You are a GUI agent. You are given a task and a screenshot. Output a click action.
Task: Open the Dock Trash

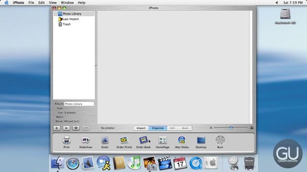coord(249,163)
